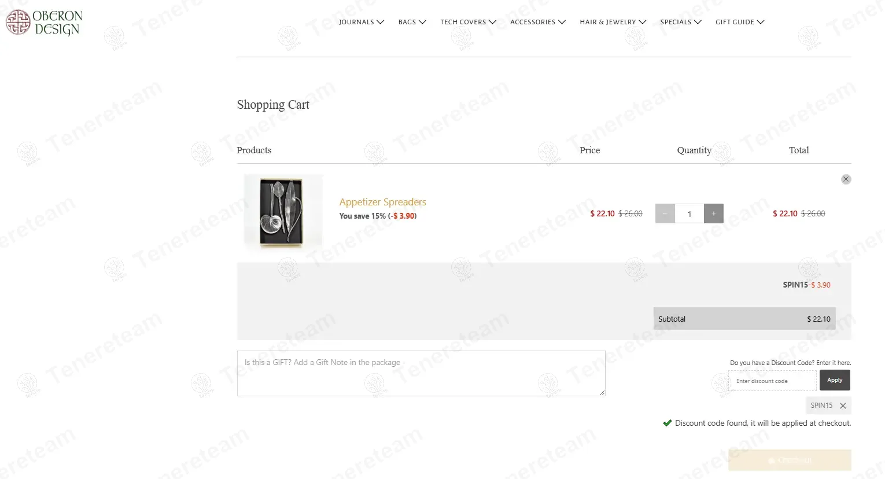Open the Gift Guide menu
Viewport: 885px width, 479px height.
pyautogui.click(x=740, y=22)
